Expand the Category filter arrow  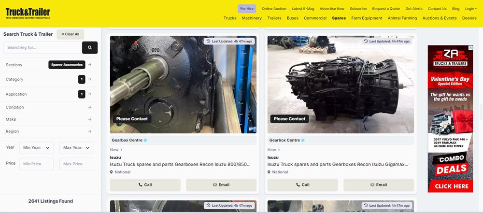coord(90,79)
